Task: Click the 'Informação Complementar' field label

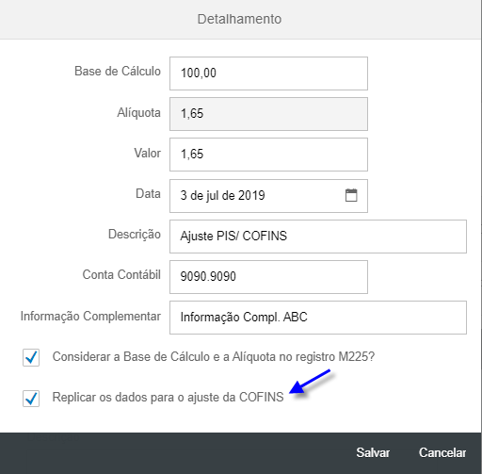Action: pyautogui.click(x=90, y=316)
